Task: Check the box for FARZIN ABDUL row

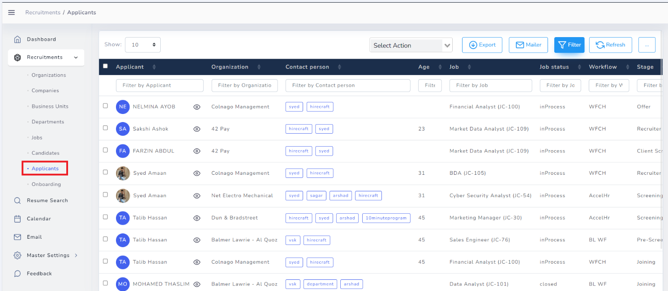Action: pos(106,150)
